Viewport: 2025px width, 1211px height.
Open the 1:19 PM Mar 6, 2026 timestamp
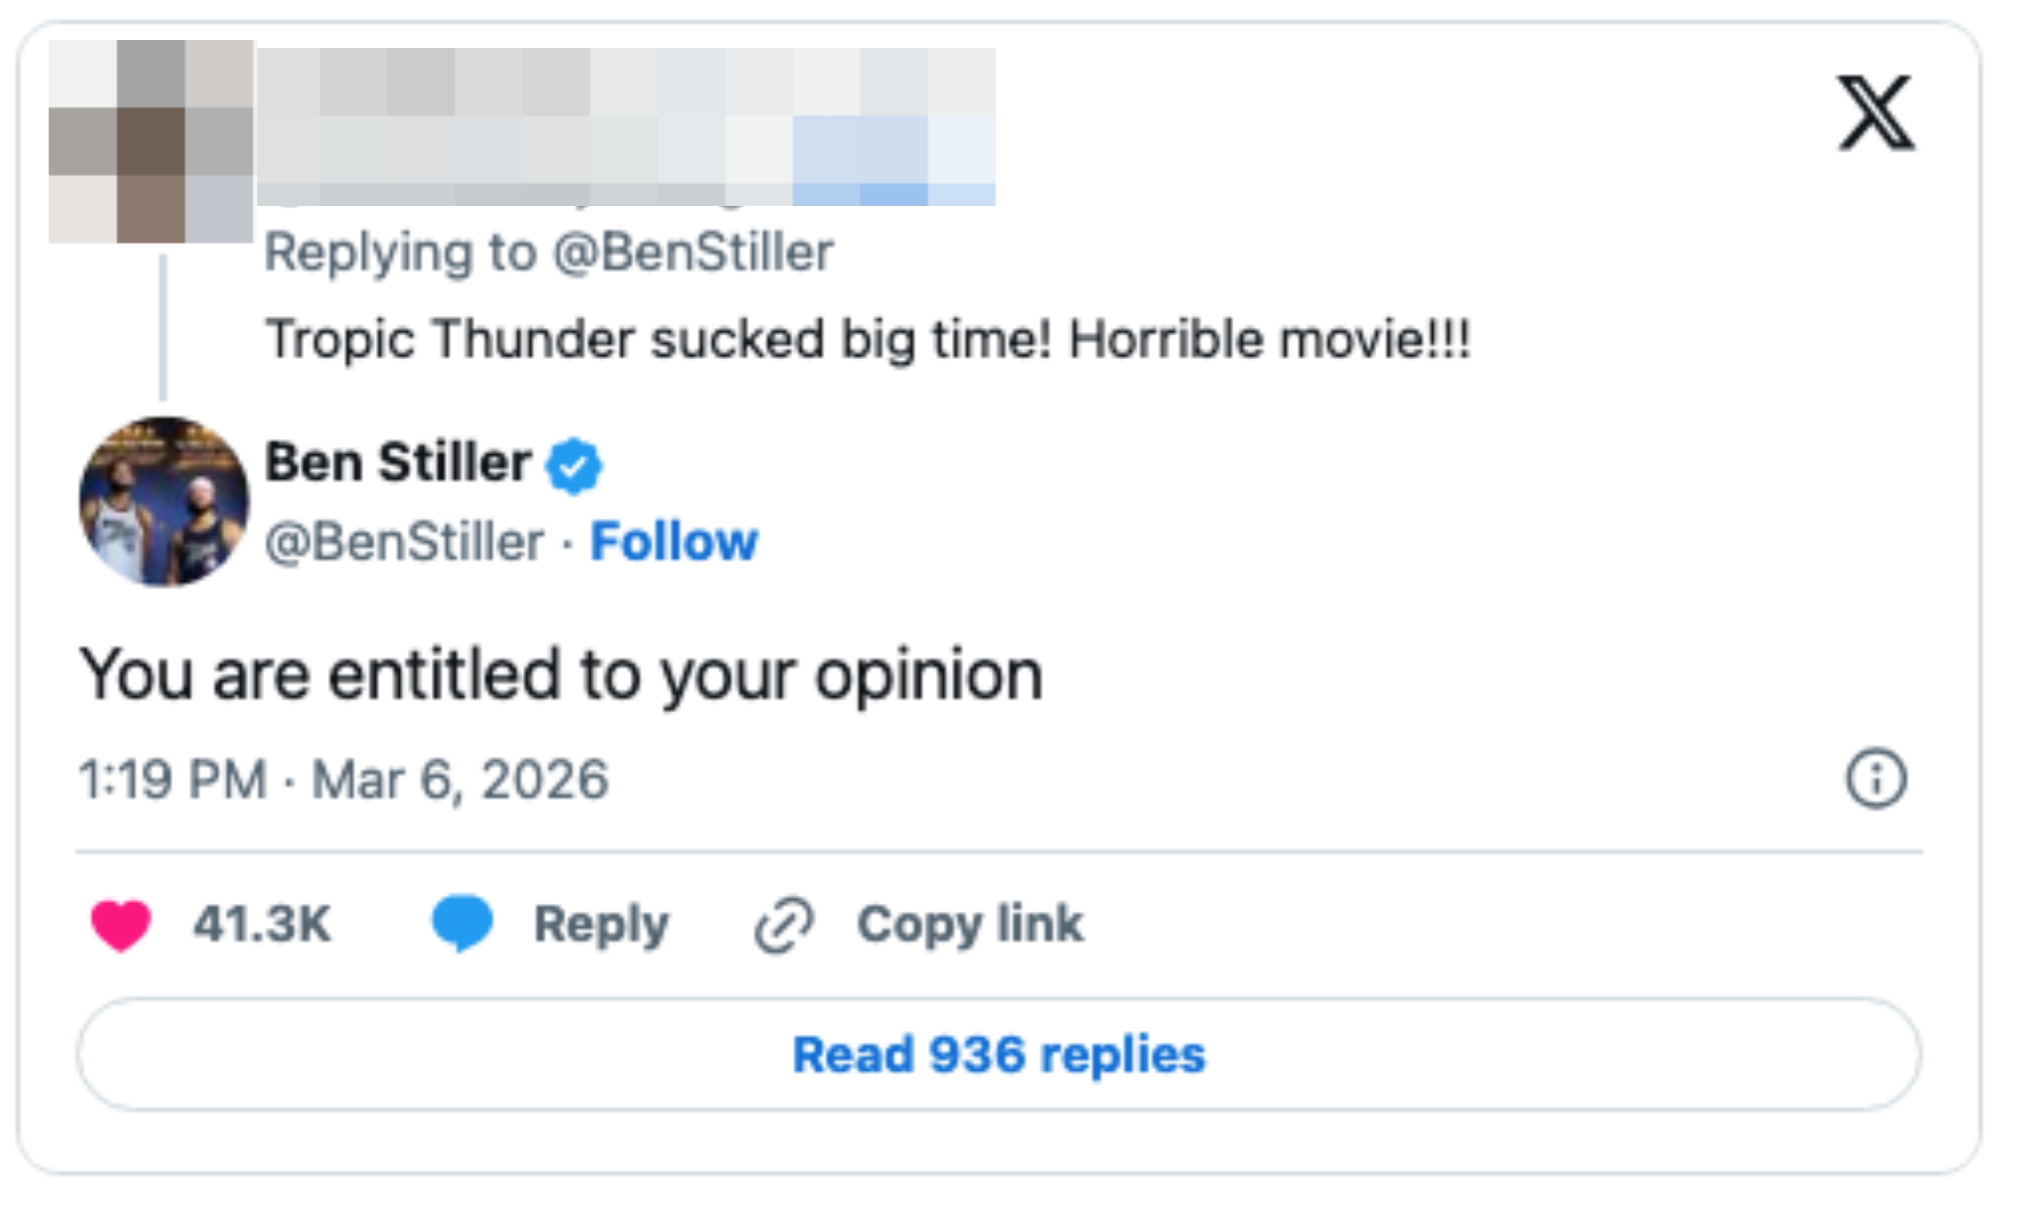coord(344,779)
